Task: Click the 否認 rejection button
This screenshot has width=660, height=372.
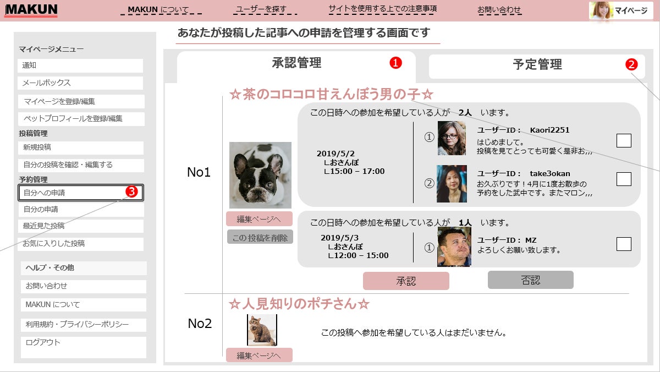Action: (x=530, y=281)
